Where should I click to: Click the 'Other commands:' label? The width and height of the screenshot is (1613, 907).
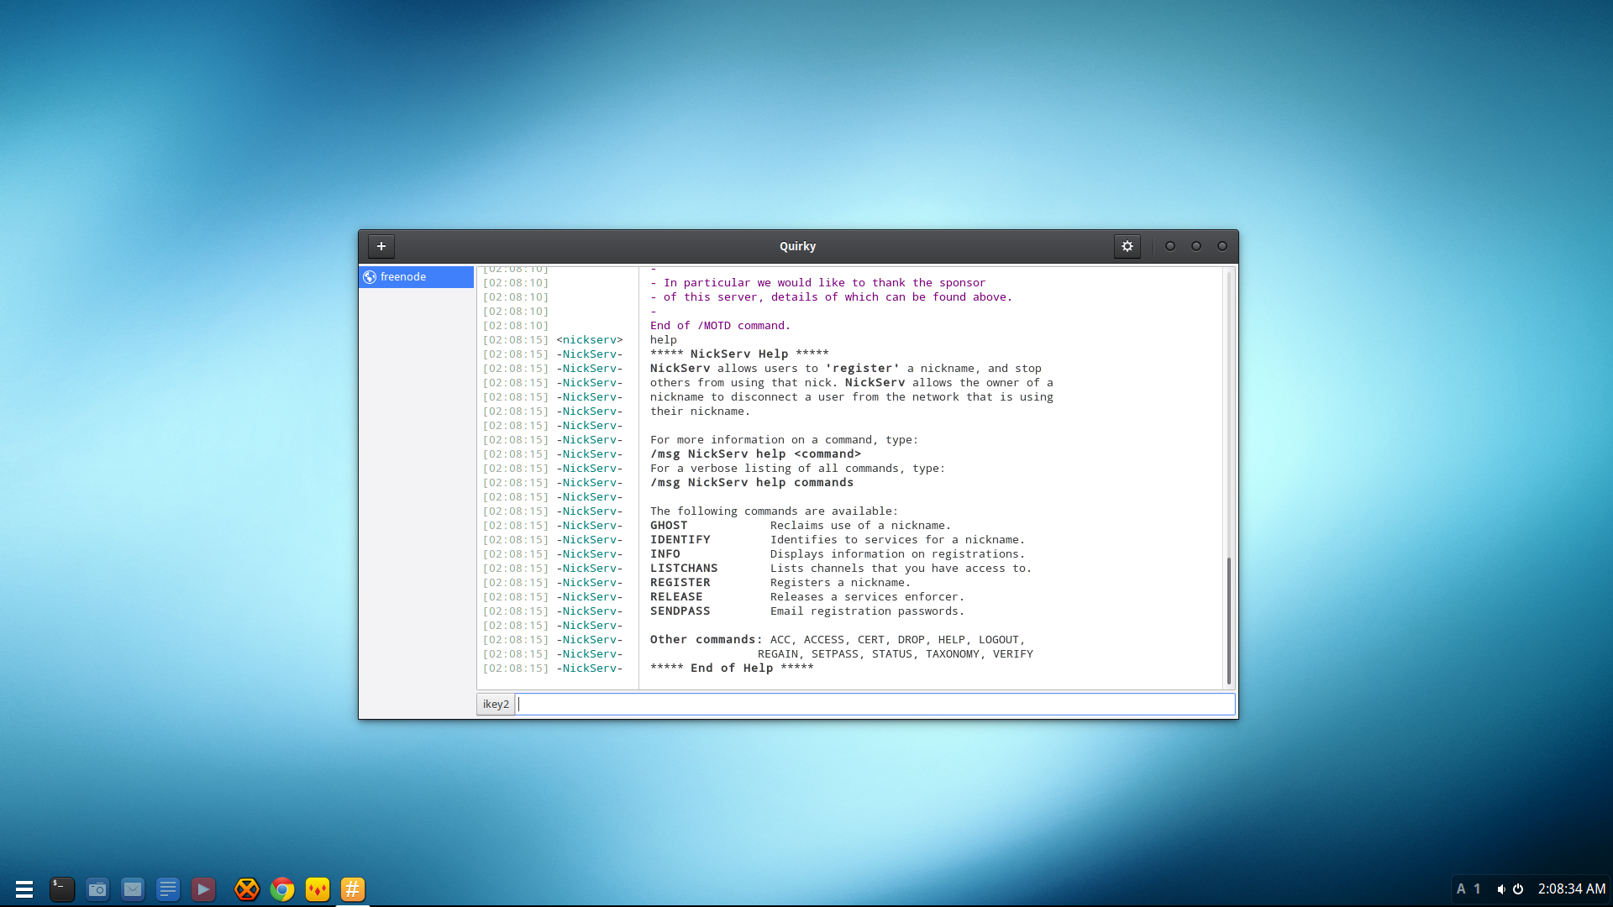(x=707, y=640)
